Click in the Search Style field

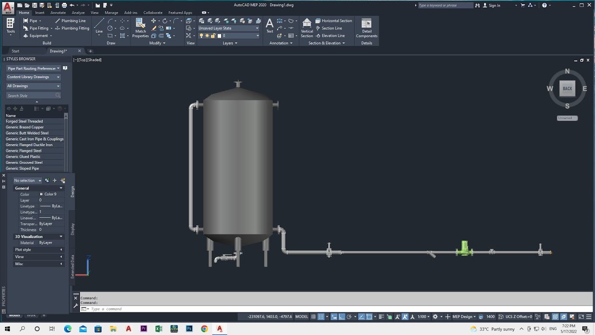point(33,95)
